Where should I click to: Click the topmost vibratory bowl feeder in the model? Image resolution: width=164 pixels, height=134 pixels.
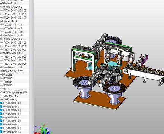[113, 40]
